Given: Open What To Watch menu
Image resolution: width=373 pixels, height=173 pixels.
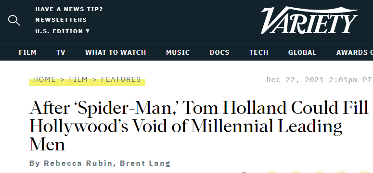Looking at the screenshot, I should coord(116,52).
